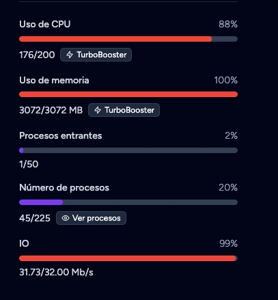Click the 176/200 CPU value
Image resolution: width=278 pixels, height=300 pixels.
pyautogui.click(x=37, y=55)
